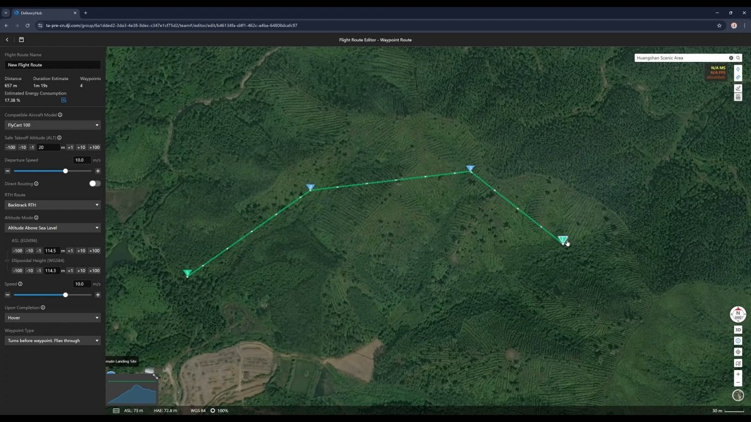Click the map route overview icon
This screenshot has height=422, width=751.
(x=738, y=363)
